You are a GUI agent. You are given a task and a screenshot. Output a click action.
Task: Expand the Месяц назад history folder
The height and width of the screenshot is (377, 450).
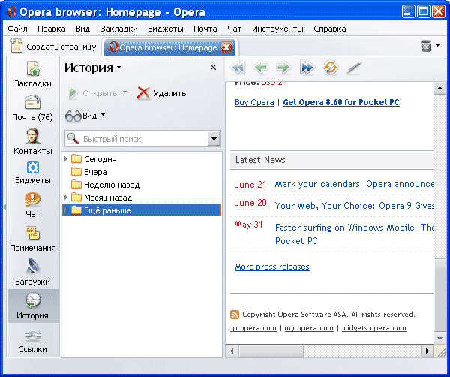click(x=66, y=197)
